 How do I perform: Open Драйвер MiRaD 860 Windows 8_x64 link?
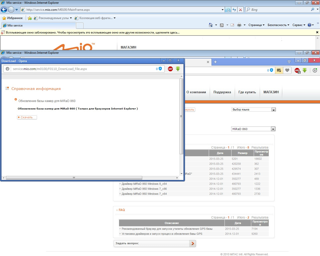tap(144, 184)
